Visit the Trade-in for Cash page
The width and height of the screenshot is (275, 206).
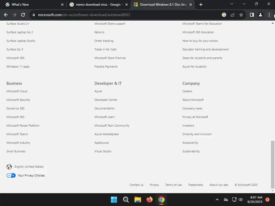tap(106, 49)
